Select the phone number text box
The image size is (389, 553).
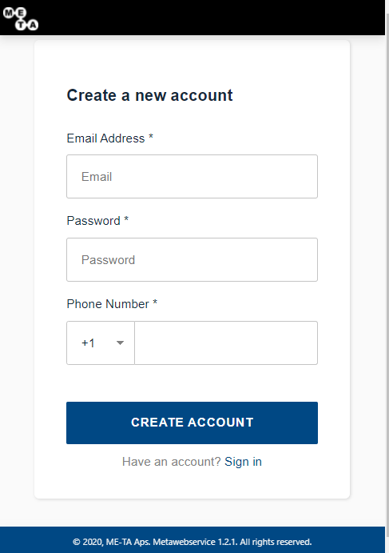coord(226,343)
